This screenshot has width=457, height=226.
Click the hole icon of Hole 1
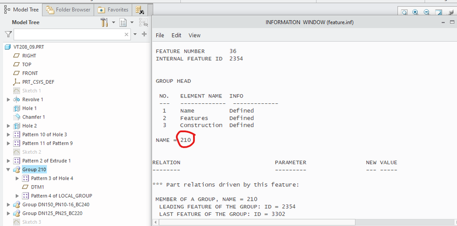tap(16, 108)
